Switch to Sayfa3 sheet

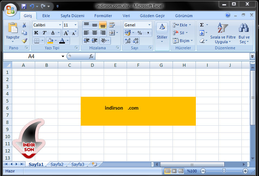77,164
